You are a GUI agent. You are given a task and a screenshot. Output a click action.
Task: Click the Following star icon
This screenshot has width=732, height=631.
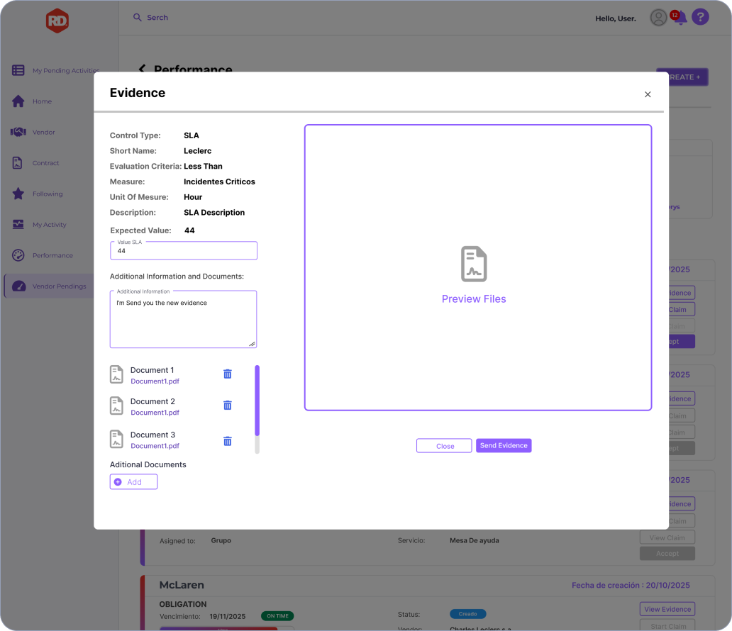pyautogui.click(x=18, y=194)
